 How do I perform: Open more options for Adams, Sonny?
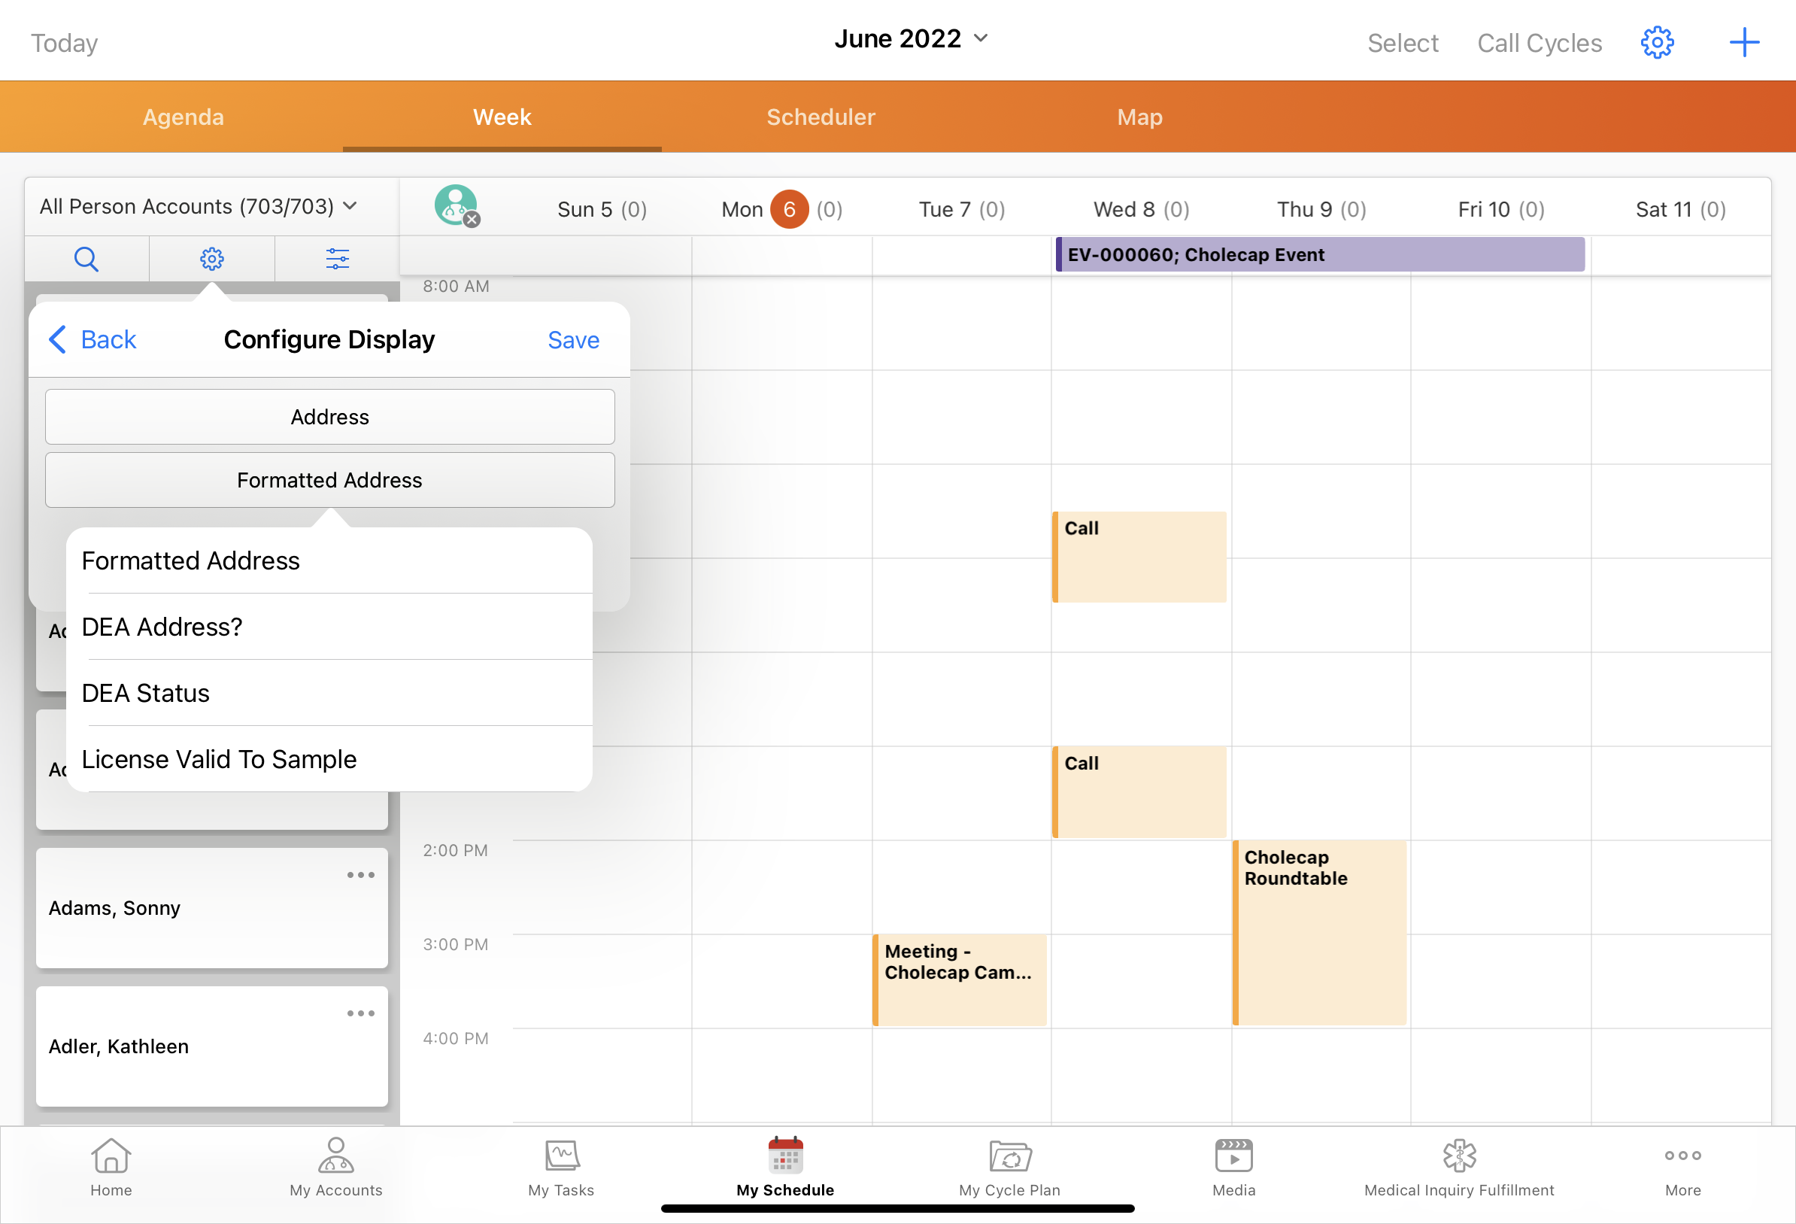point(360,874)
